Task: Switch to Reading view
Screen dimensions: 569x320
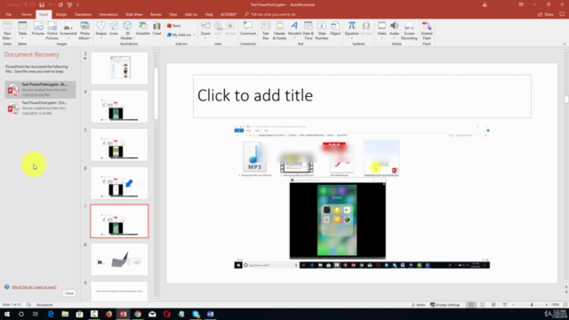Action: pos(493,305)
